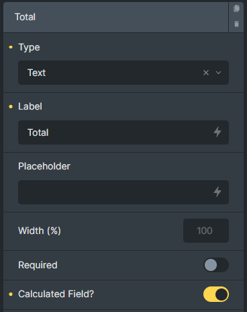247x312 pixels.
Task: Click the Calculated Field? label text
Action: coord(56,294)
